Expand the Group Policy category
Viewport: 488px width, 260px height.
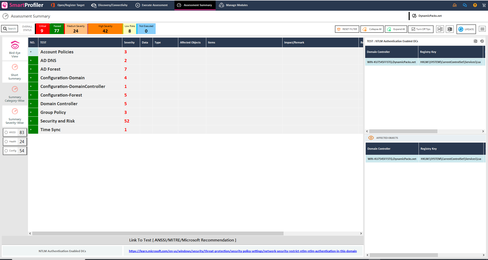[33, 112]
